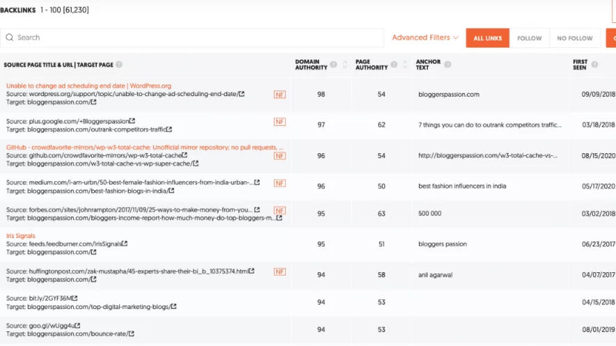Click the BACKLINKS count heading
616x346 pixels.
45,10
